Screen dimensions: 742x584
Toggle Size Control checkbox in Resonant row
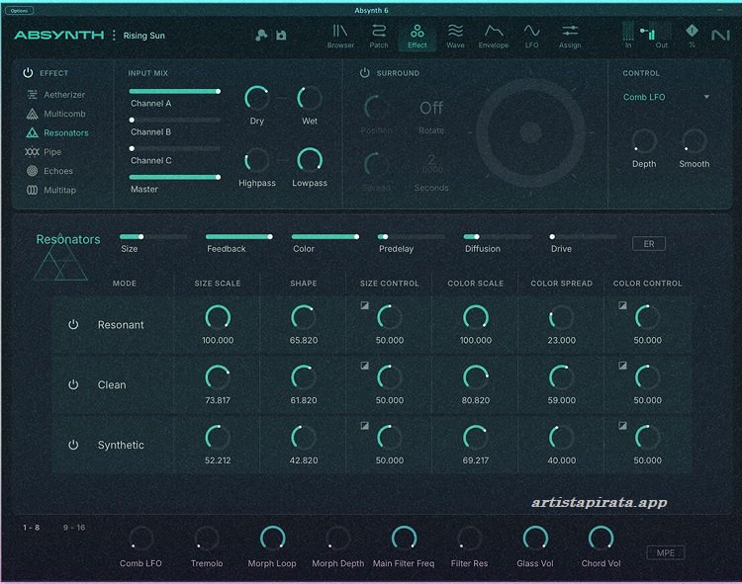pyautogui.click(x=365, y=305)
